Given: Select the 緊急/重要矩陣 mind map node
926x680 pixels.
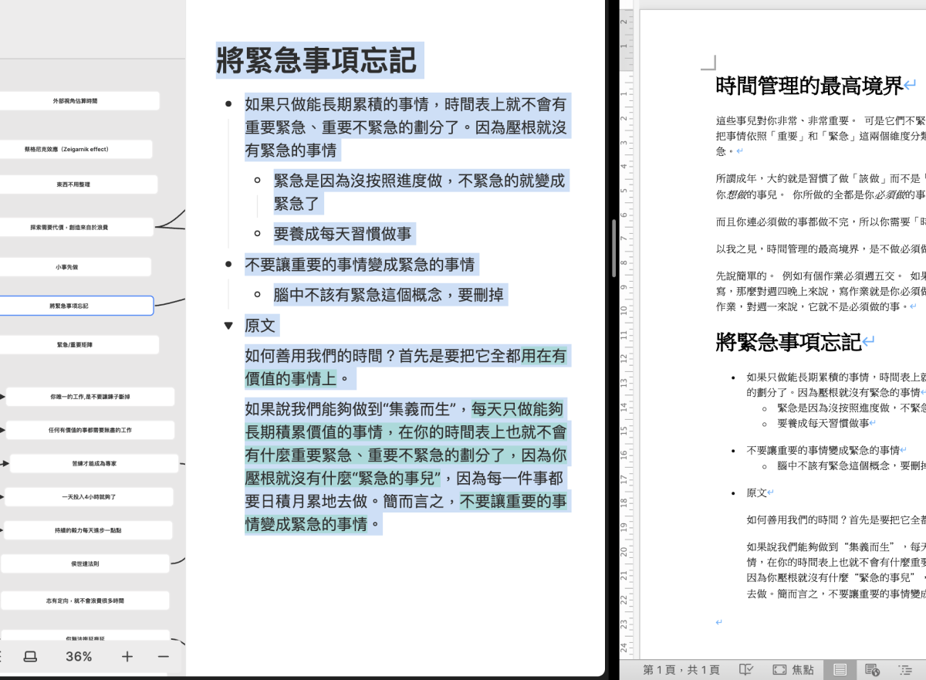Looking at the screenshot, I should point(74,344).
